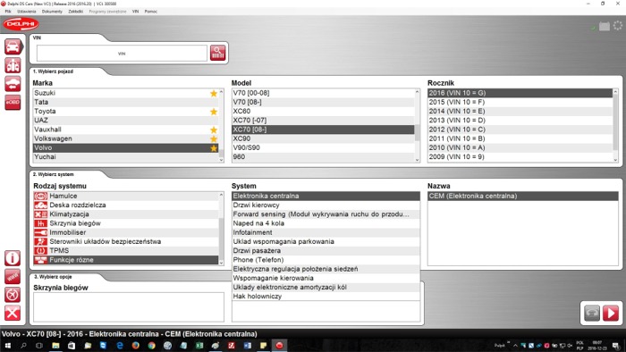Select CEM (Elektronika centralna) name
The width and height of the screenshot is (626, 352).
[522, 196]
